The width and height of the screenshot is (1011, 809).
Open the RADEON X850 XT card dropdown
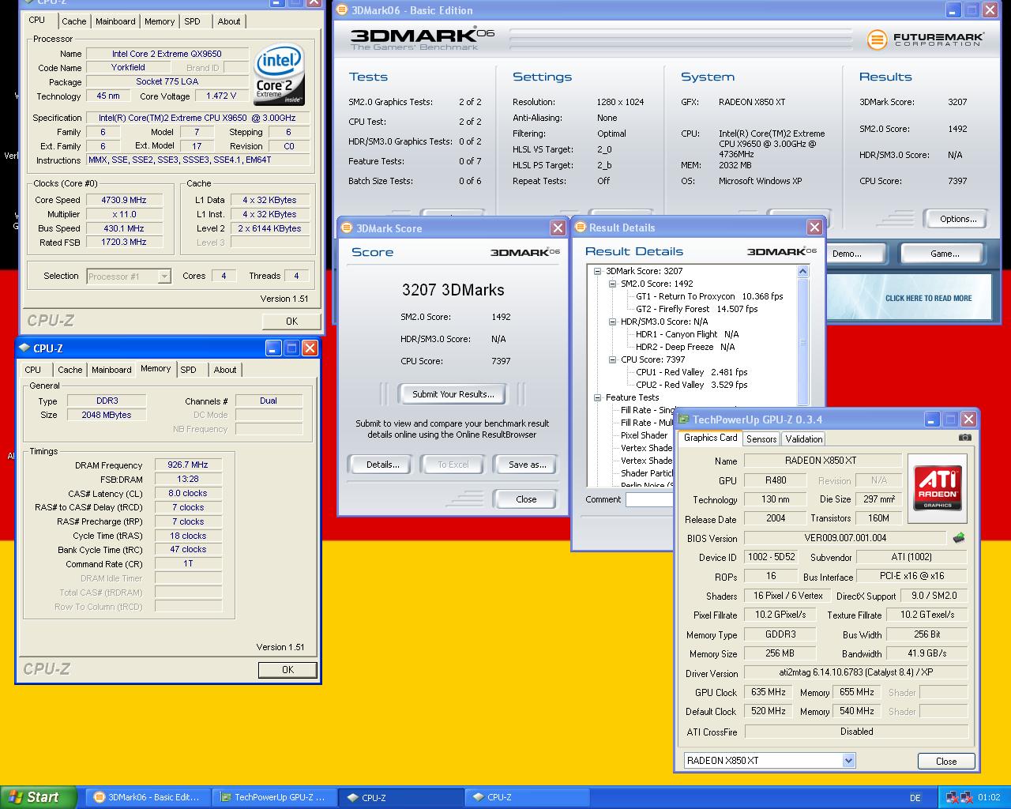coord(848,761)
